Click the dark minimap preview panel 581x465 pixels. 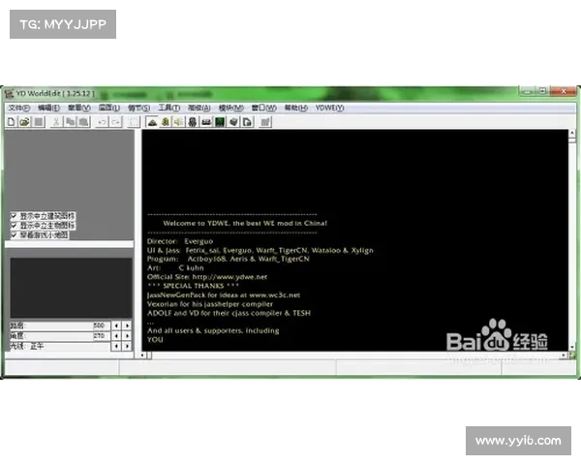(71, 288)
